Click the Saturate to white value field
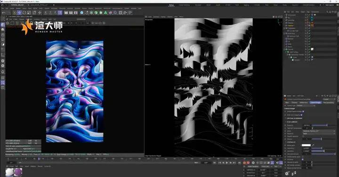This screenshot has height=177, width=339. [x=307, y=162]
